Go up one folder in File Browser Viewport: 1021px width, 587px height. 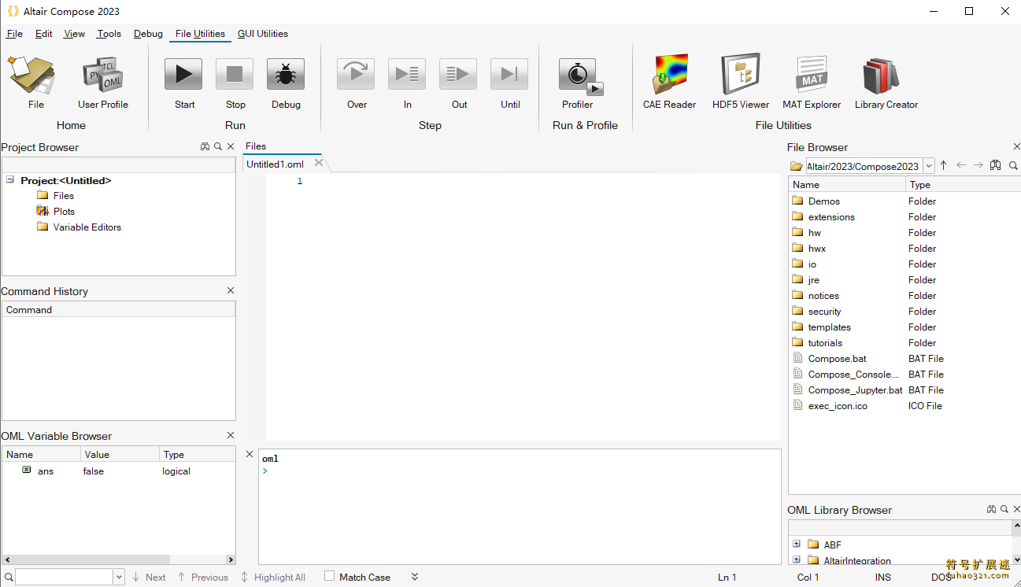944,165
